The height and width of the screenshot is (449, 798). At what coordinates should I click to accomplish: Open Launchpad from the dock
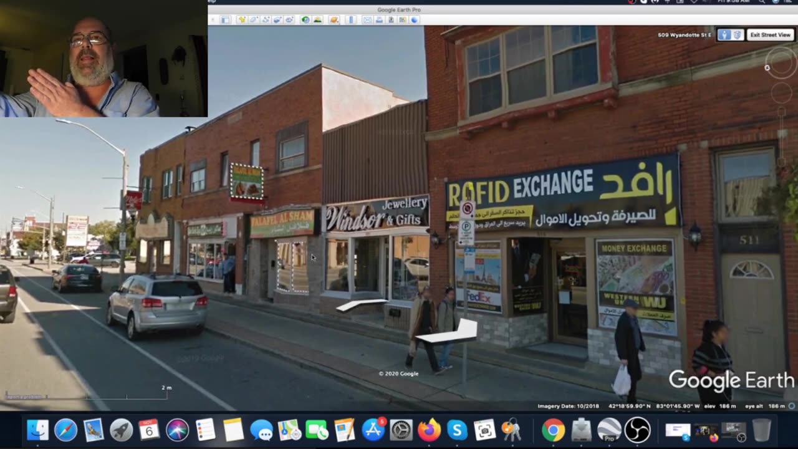[122, 430]
